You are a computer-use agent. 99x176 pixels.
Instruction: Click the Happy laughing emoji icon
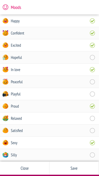click(x=5, y=21)
